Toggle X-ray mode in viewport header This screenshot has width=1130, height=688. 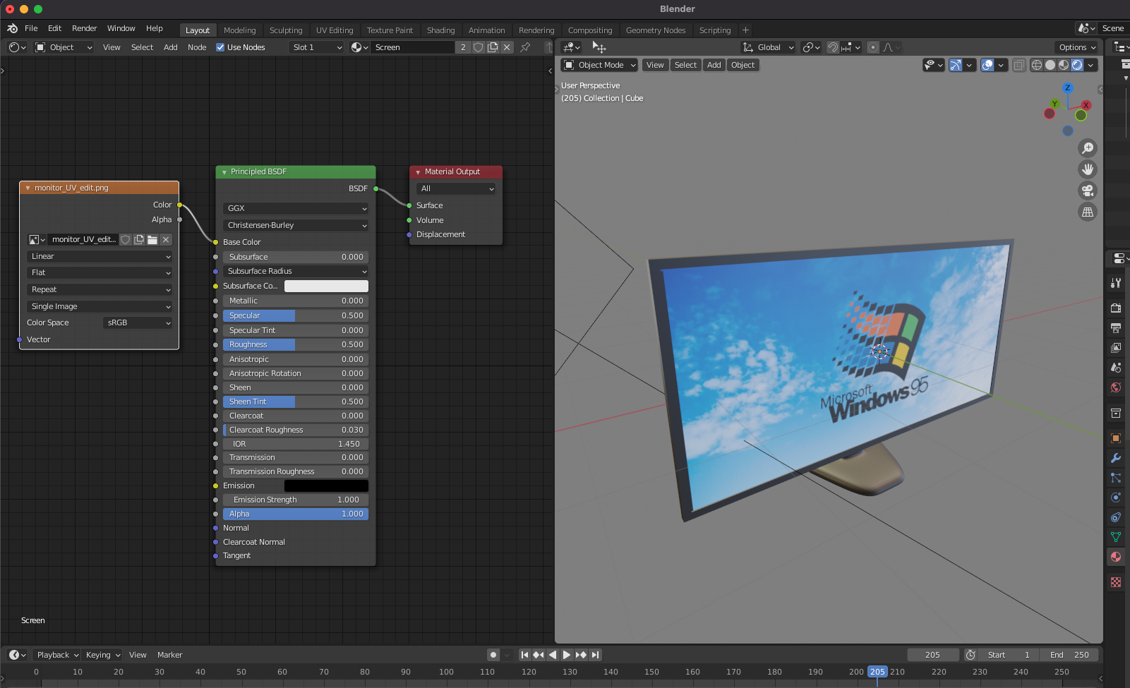click(1018, 65)
